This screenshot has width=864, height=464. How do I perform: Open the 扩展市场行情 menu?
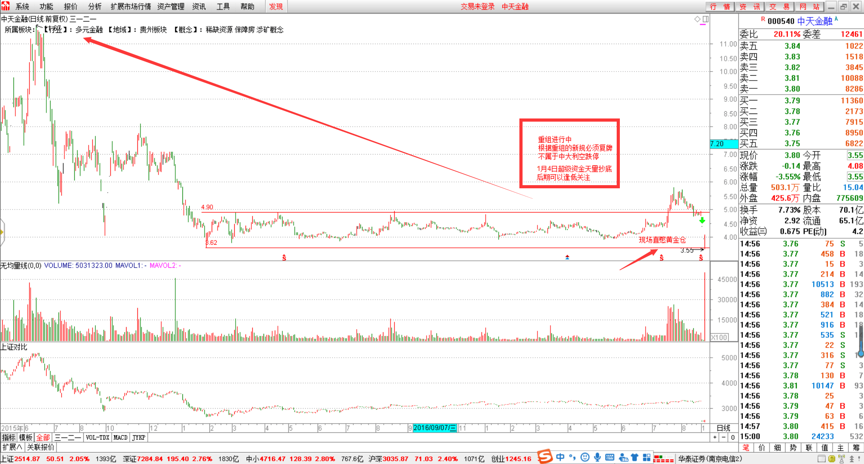coord(131,6)
